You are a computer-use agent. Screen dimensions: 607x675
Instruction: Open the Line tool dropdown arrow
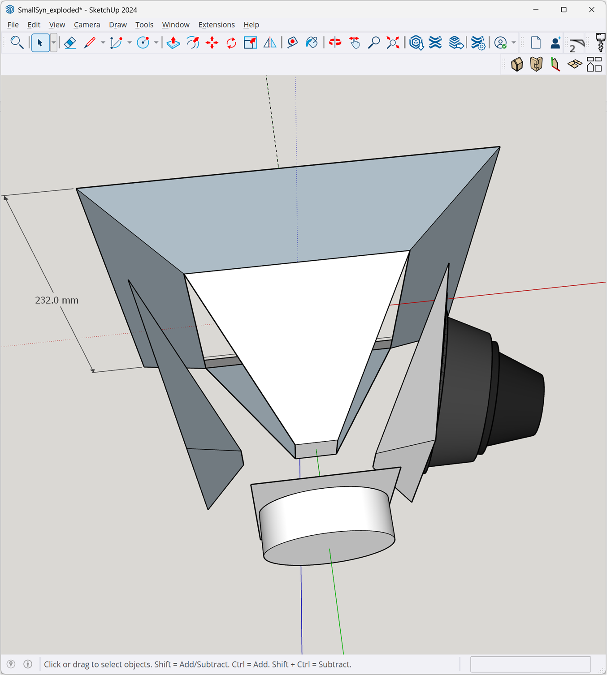tap(103, 43)
